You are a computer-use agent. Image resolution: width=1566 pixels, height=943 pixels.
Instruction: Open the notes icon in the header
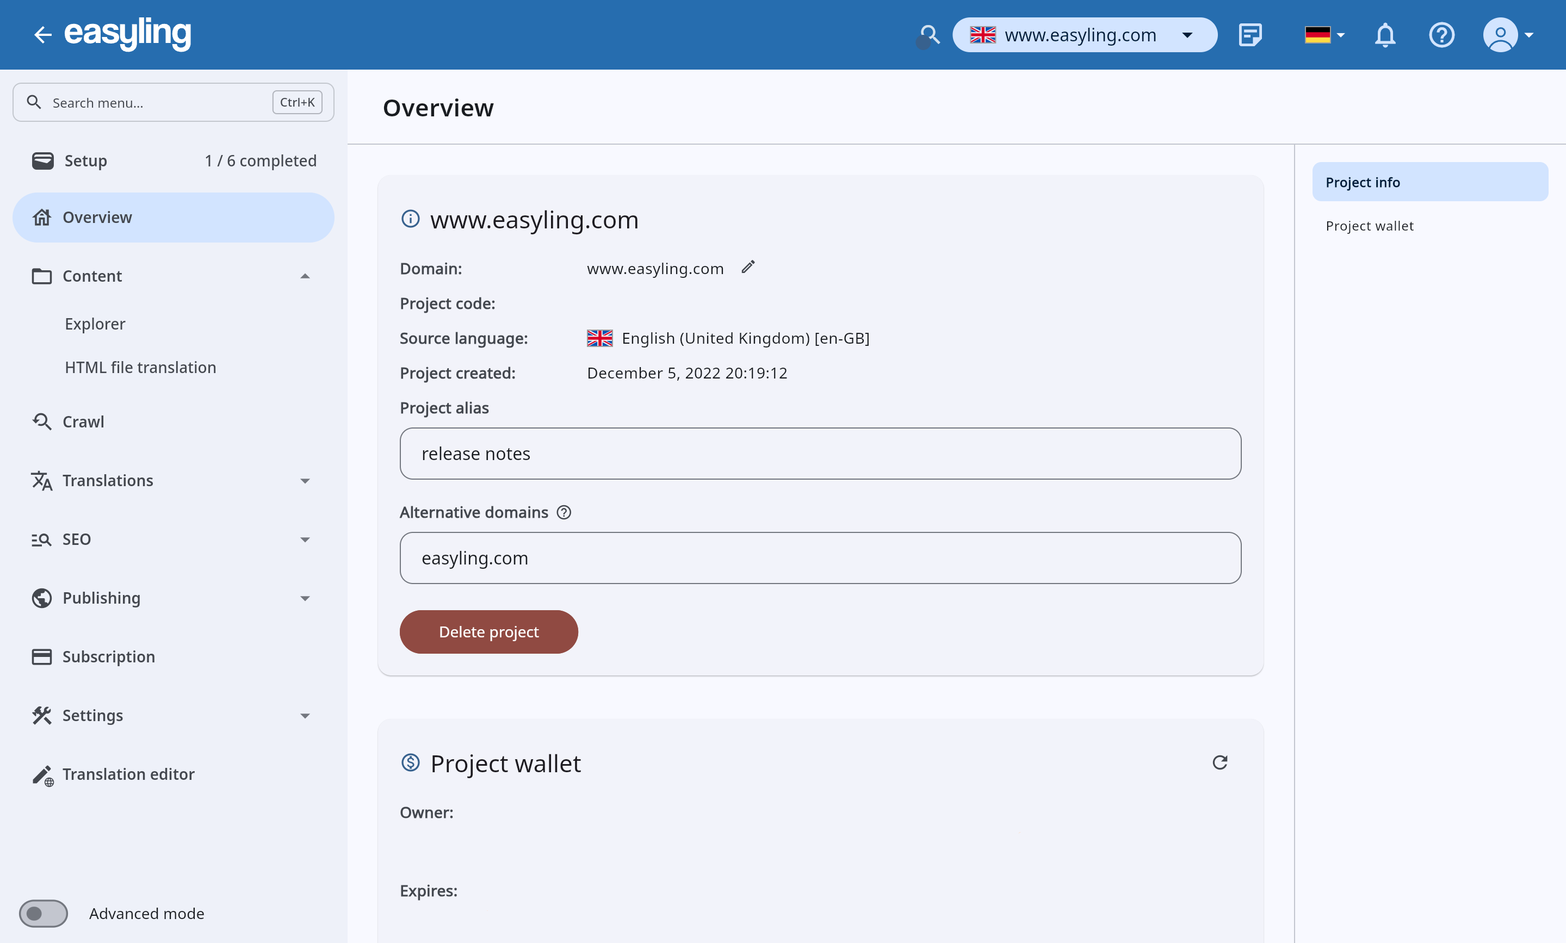point(1249,34)
